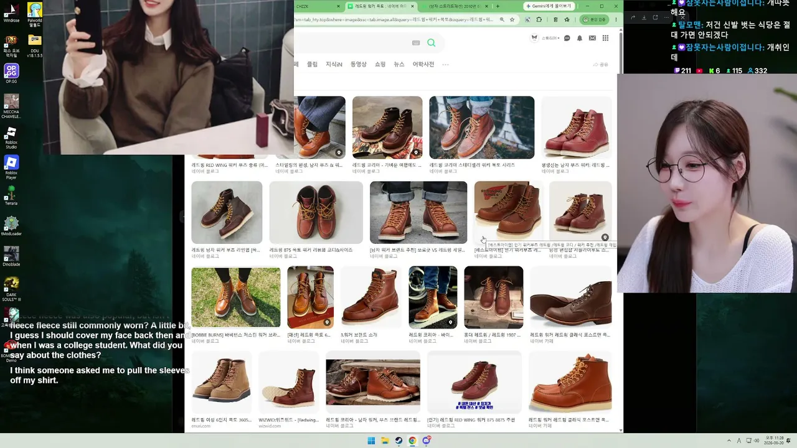
Task: Click the 공유 share button
Action: click(x=601, y=65)
